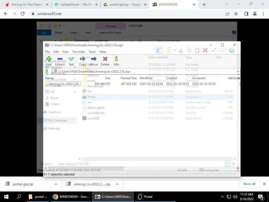Click File Explorer blue help question icon
This screenshot has width=269, height=202.
[234, 32]
